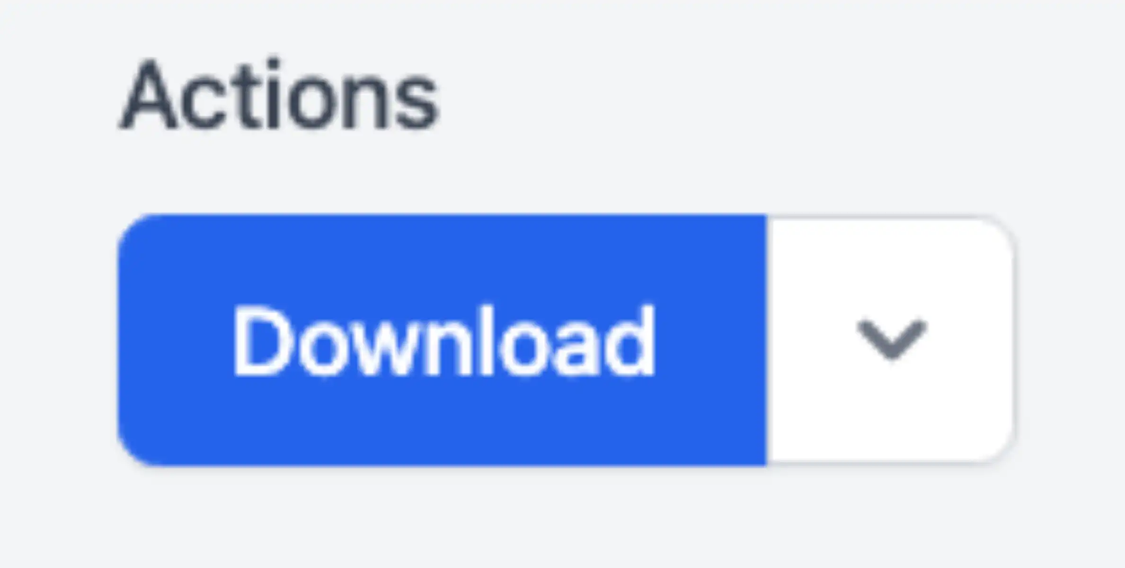Click the Download label in blue button
Image resolution: width=1125 pixels, height=568 pixels.
(x=444, y=341)
